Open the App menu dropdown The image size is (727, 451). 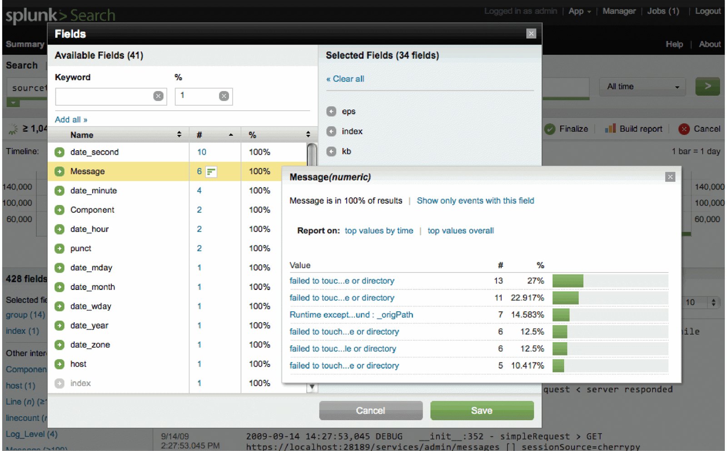tap(579, 11)
